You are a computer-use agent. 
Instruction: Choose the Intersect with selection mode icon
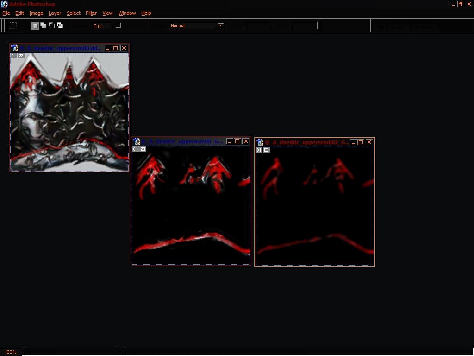pyautogui.click(x=60, y=26)
